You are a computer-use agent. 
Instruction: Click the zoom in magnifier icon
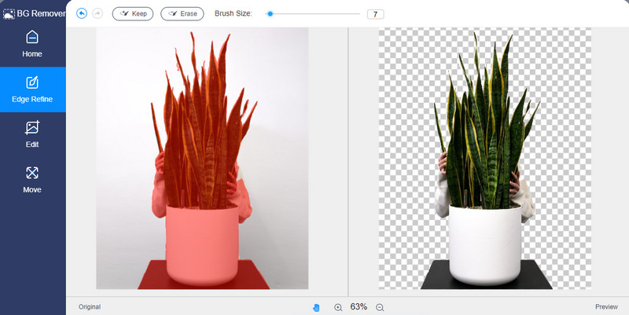coord(338,307)
